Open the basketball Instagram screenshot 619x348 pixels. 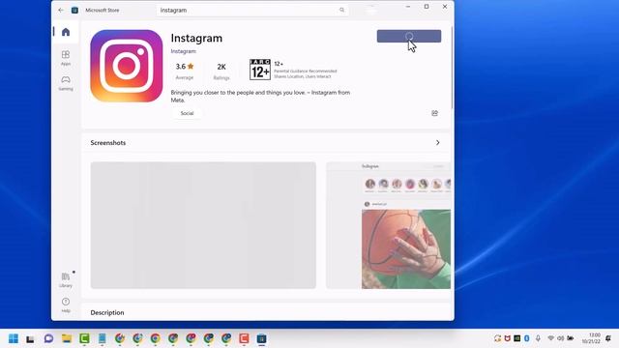389,225
